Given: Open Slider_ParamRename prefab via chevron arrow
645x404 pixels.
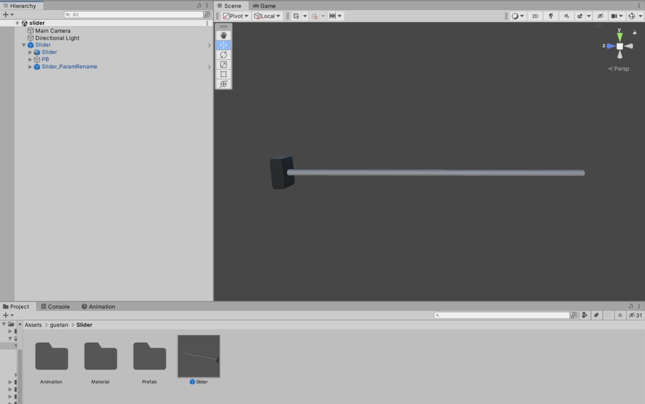Looking at the screenshot, I should click(209, 67).
